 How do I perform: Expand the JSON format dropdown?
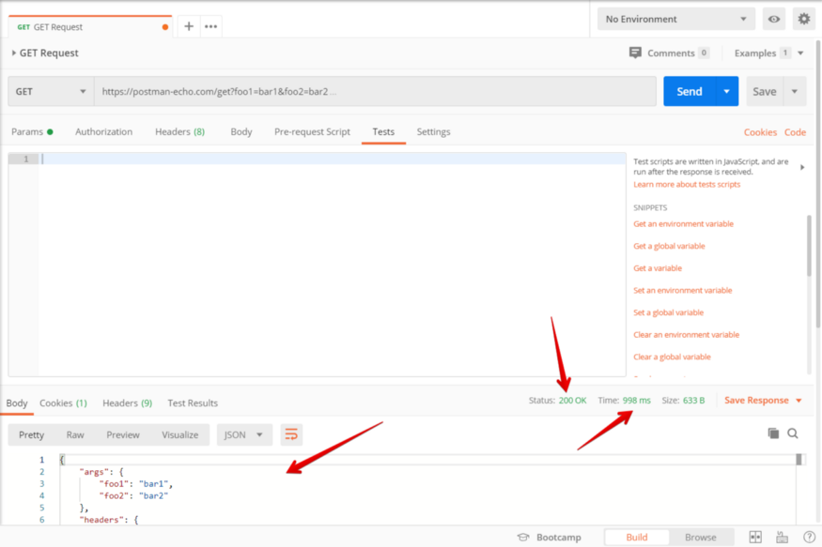pos(244,434)
